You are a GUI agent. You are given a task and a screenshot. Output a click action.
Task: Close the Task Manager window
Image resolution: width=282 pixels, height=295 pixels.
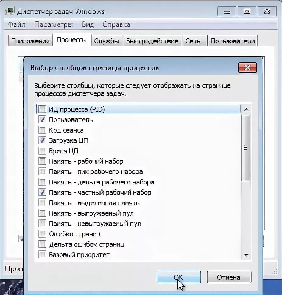267,12
